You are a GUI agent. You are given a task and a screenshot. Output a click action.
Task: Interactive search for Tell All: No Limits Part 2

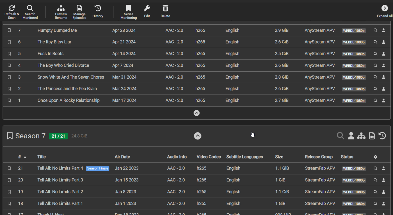(x=383, y=192)
